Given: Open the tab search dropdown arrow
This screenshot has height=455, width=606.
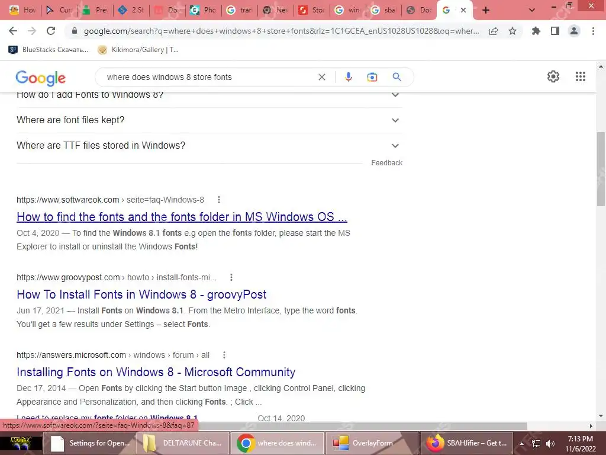Looking at the screenshot, I should tap(532, 11).
